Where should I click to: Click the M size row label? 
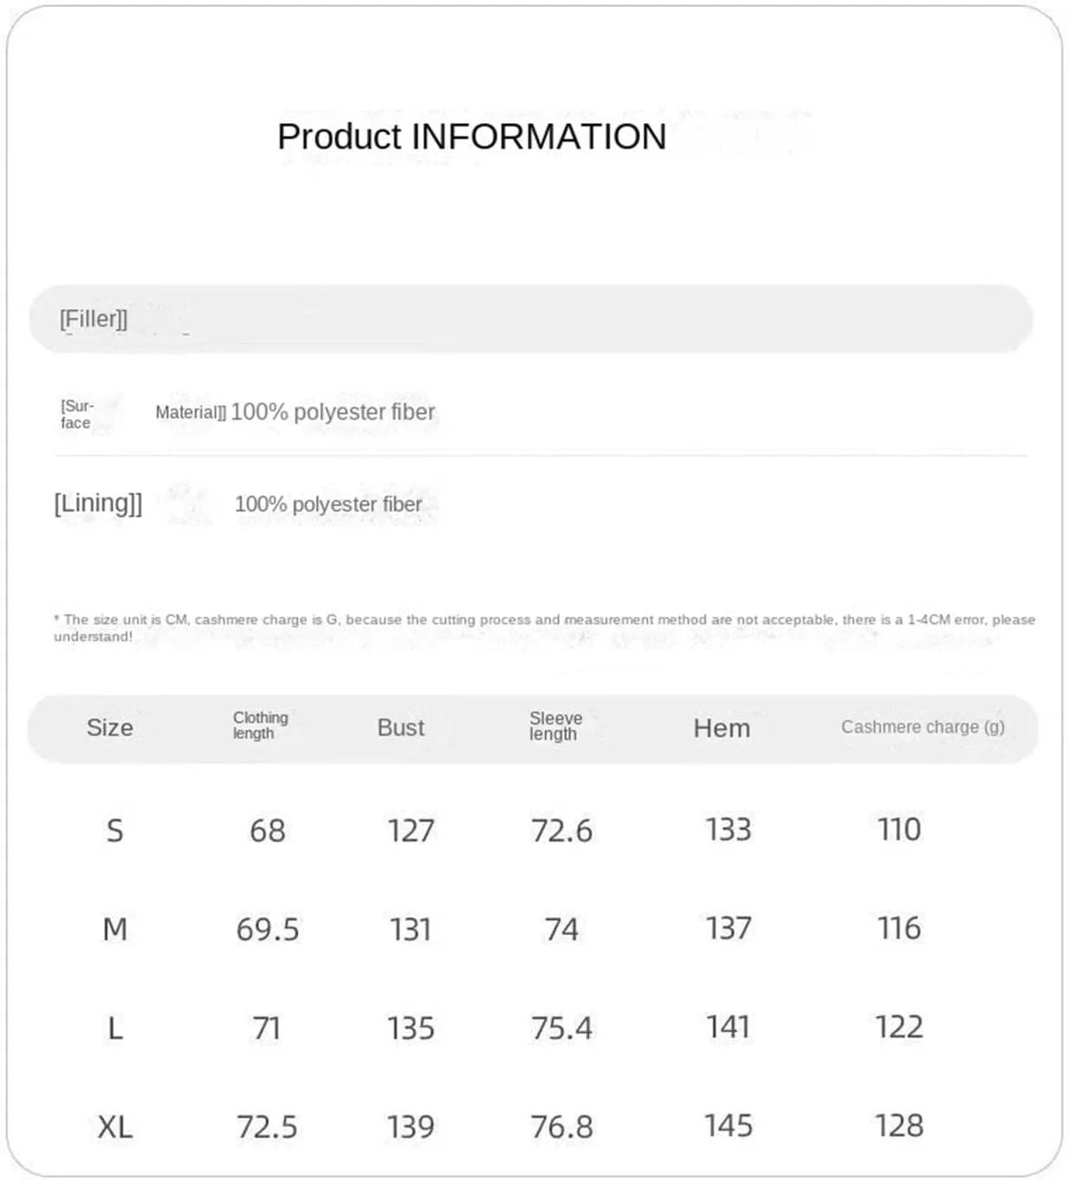click(x=114, y=929)
